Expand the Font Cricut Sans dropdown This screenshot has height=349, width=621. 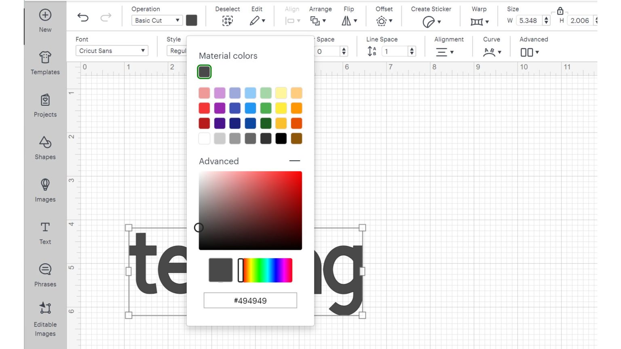click(112, 50)
